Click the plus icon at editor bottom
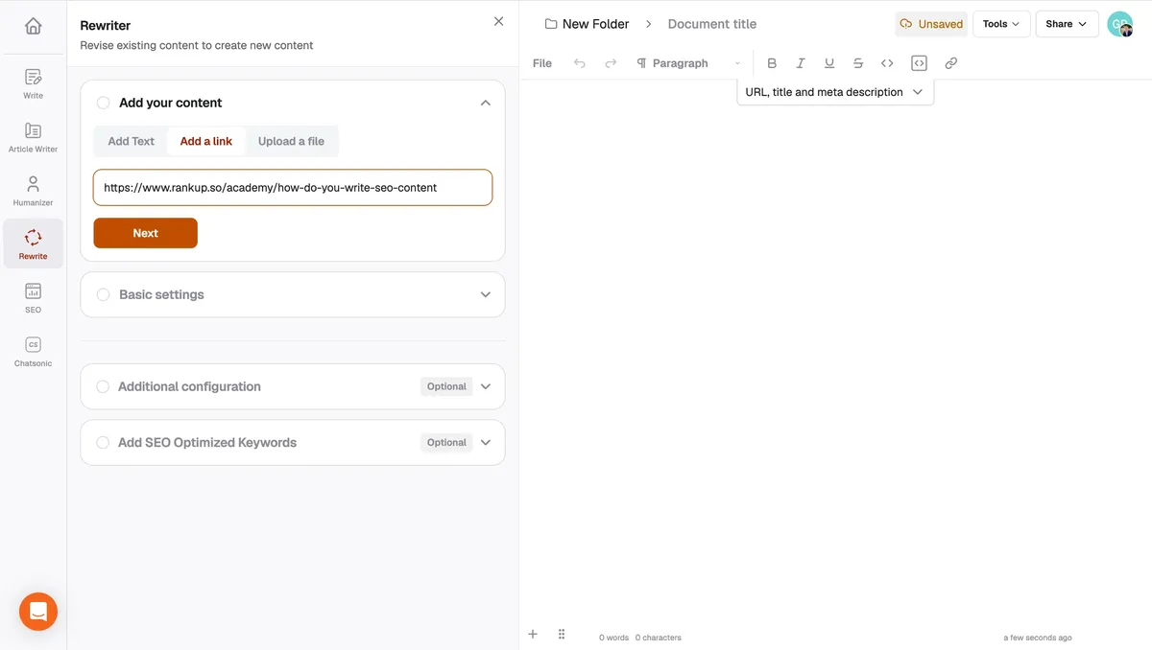This screenshot has width=1152, height=650. [533, 634]
